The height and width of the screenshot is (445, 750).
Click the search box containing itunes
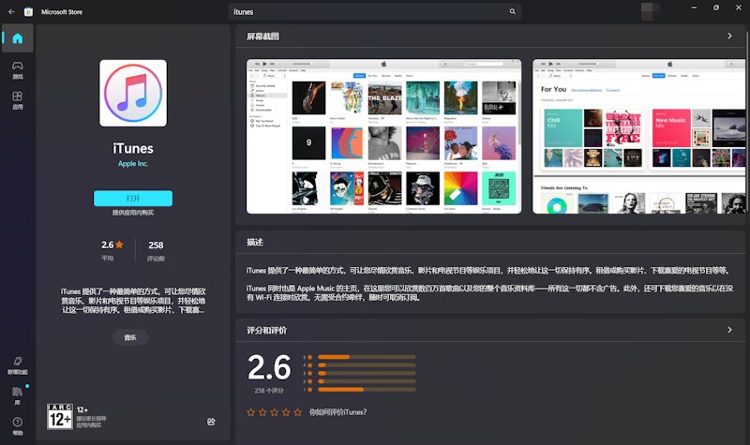click(x=374, y=11)
